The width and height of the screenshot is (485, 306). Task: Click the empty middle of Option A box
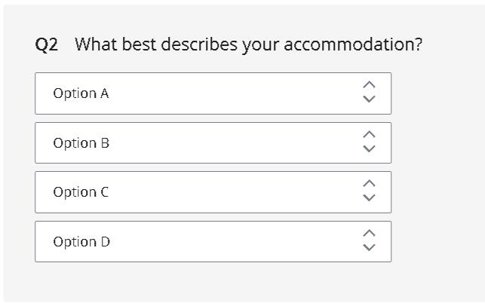[226, 93]
